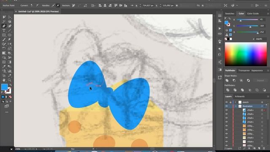Toggle visibility of first Ellipse sublayer
The height and width of the screenshot is (152, 270).
(227, 126)
